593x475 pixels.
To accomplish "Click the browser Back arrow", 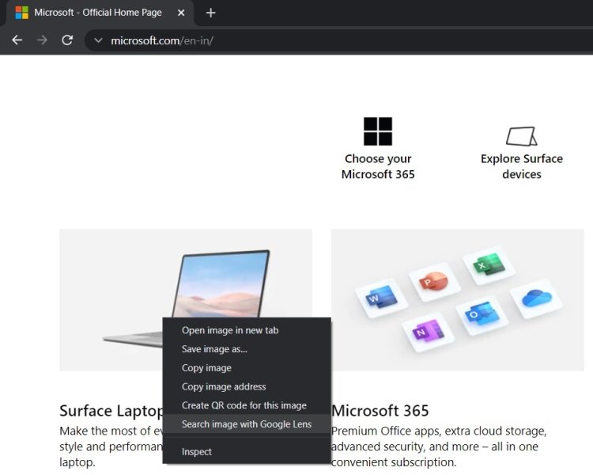I will click(17, 40).
